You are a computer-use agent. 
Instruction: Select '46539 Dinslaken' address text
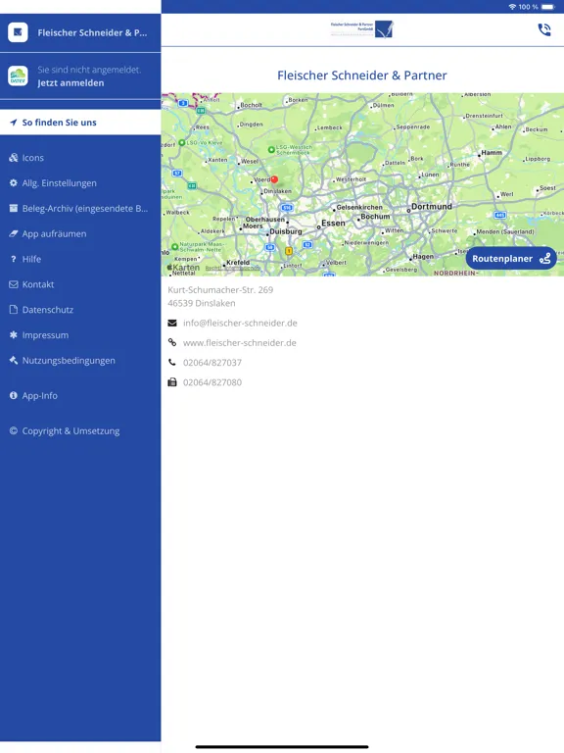click(202, 304)
